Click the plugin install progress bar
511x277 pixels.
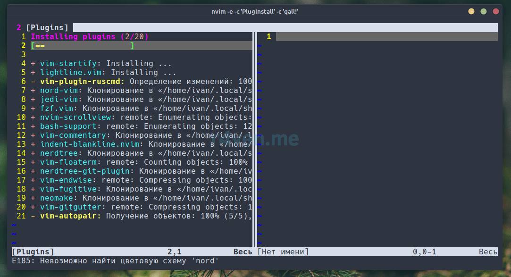tap(83, 46)
